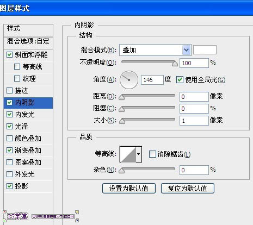Viewport: 253px width, 225px height.
Task: Check the 描边 style checkbox
Action: click(x=9, y=91)
